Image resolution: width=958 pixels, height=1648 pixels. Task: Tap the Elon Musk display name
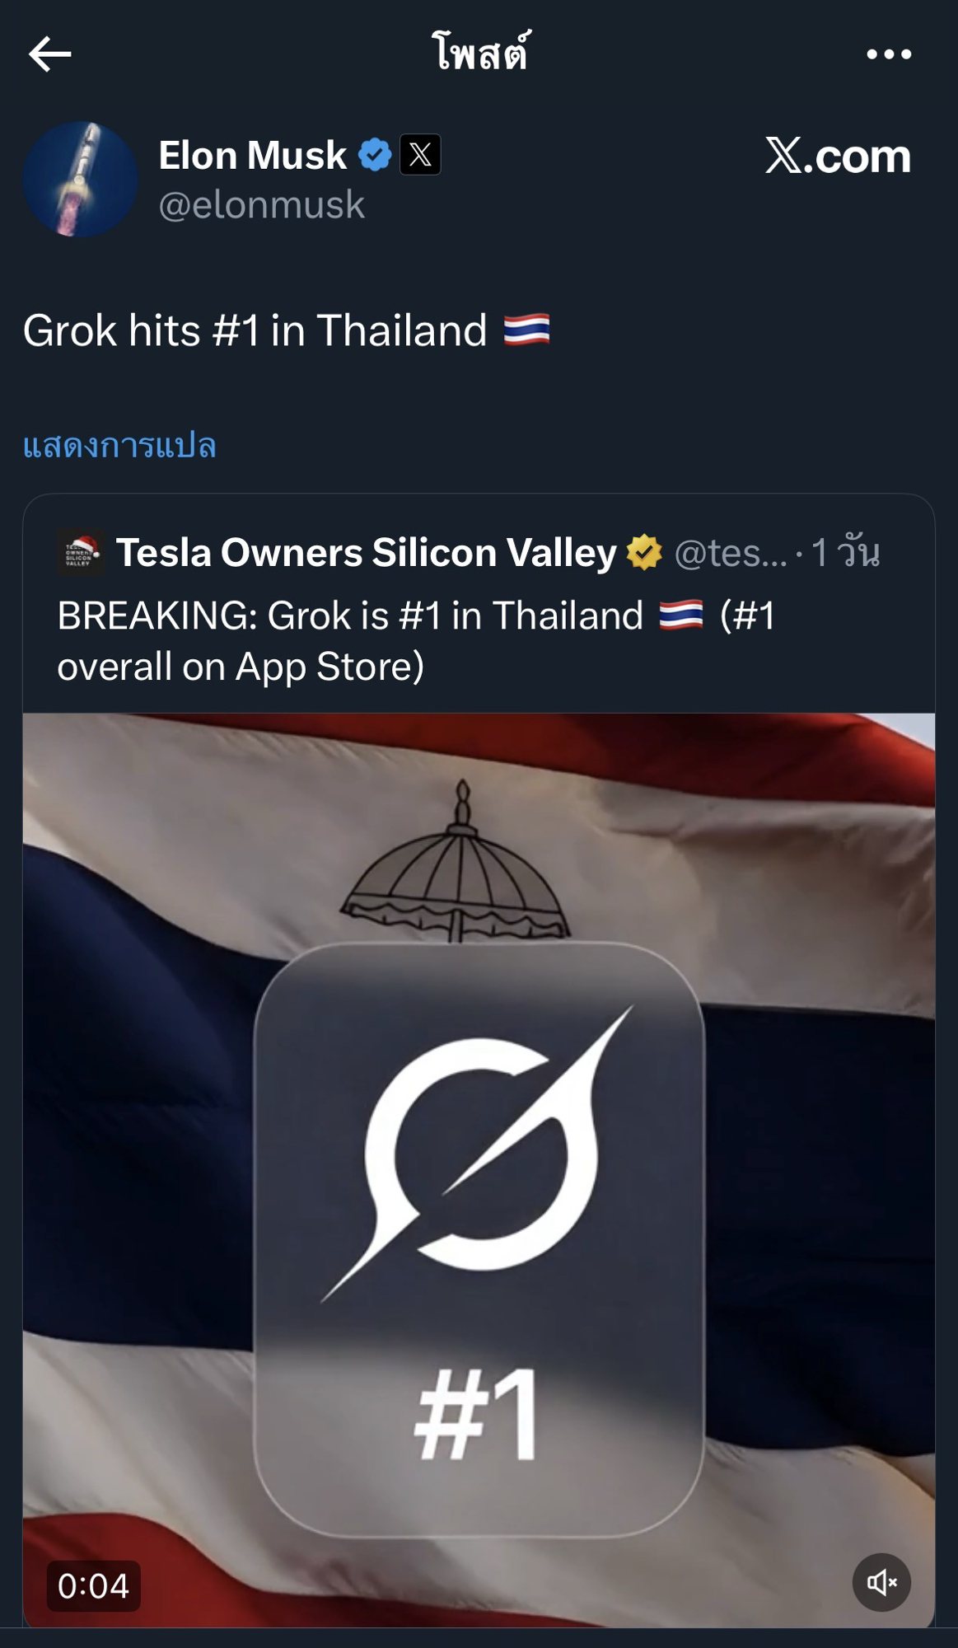[252, 155]
